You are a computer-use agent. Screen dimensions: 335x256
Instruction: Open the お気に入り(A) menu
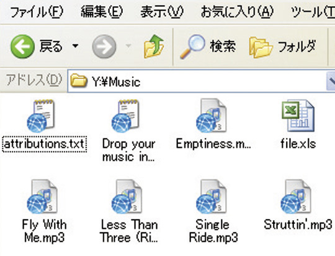pyautogui.click(x=237, y=12)
